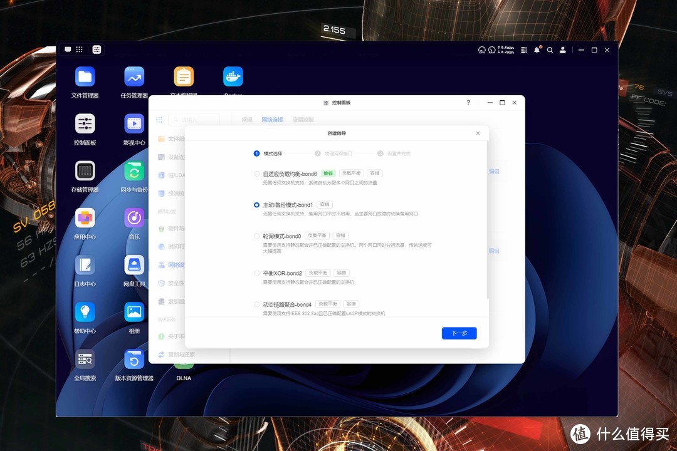
Task: Open the 影视中心 media center app
Action: (x=134, y=122)
